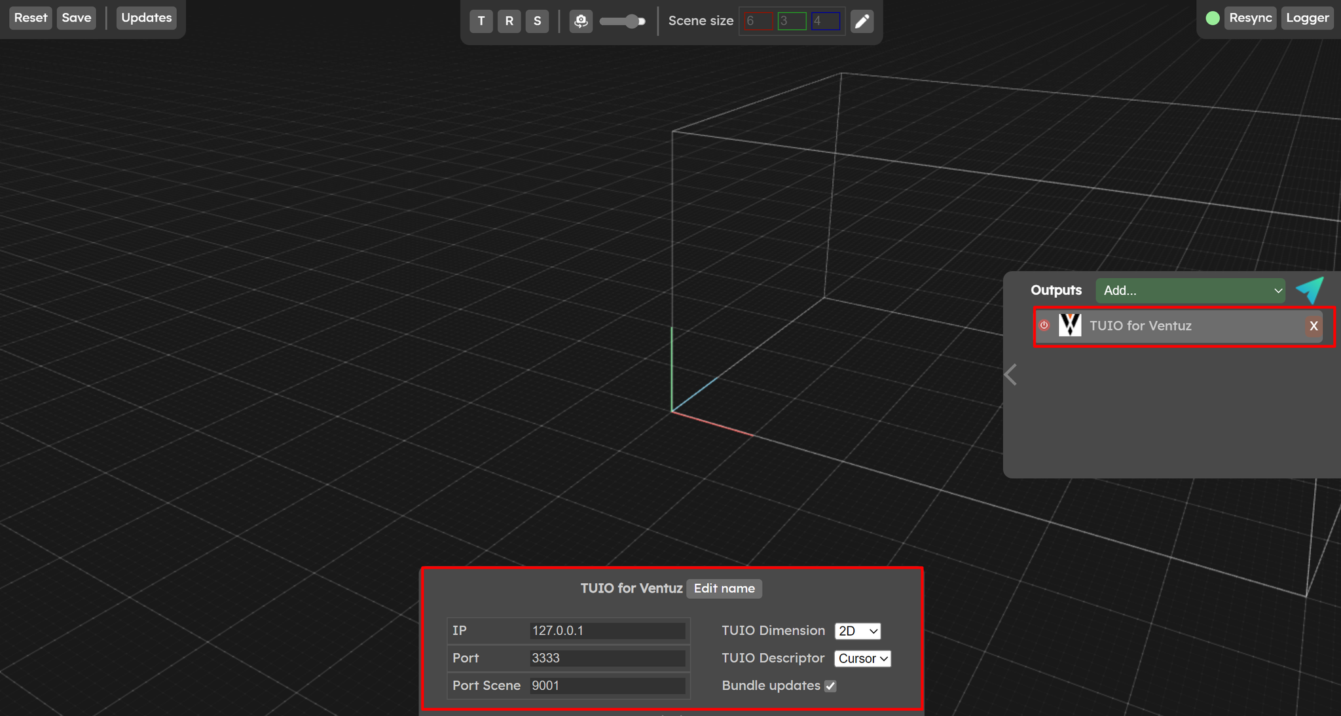Click the pencil edit scene size icon
1341x716 pixels.
pyautogui.click(x=862, y=21)
